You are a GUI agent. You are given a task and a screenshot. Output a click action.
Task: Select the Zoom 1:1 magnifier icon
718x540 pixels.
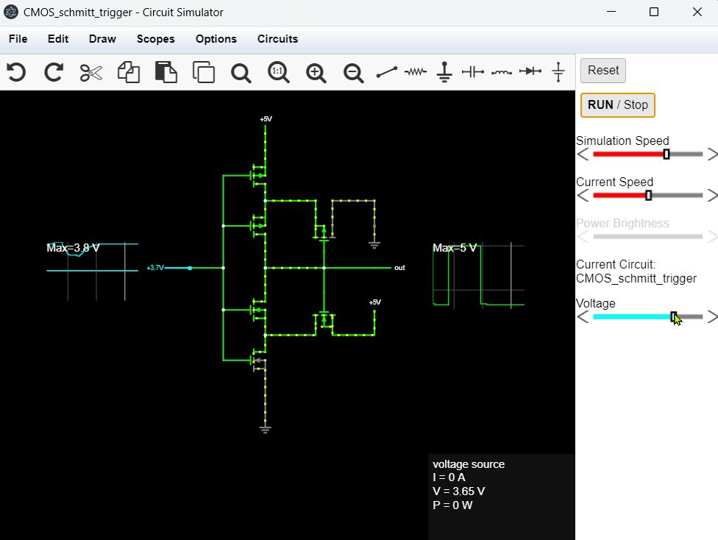278,72
